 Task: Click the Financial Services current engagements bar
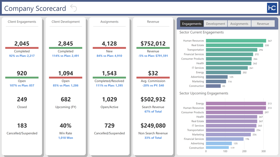point(230,54)
